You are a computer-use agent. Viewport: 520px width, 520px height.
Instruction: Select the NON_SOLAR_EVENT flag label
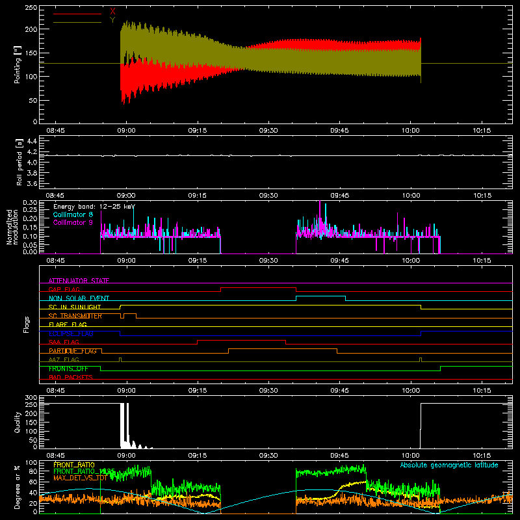(79, 298)
